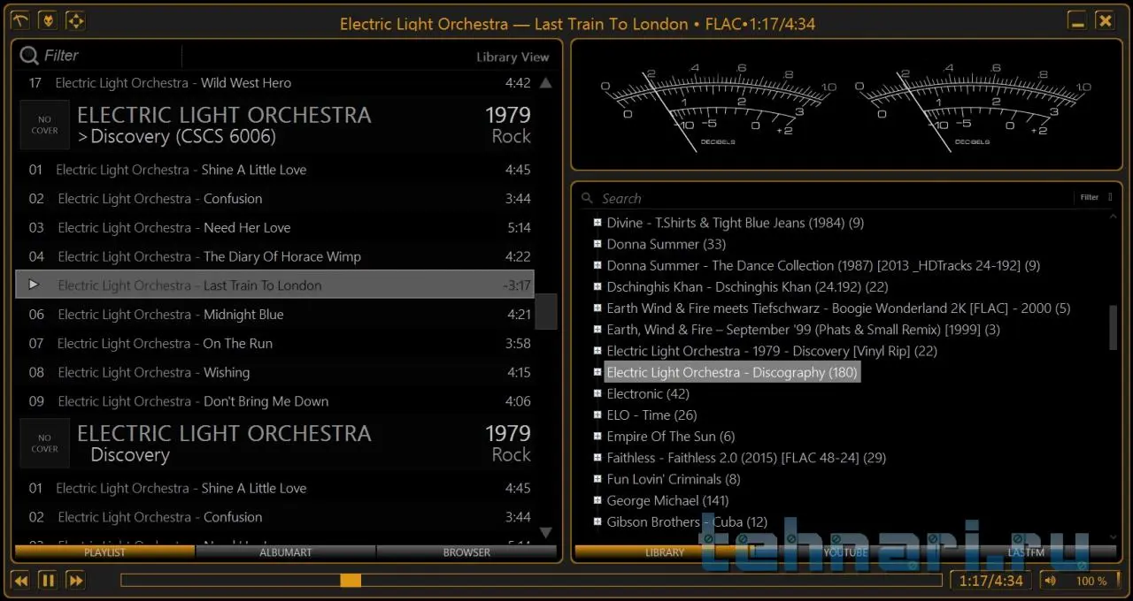Click the playlist scrollbar thumb

click(x=546, y=311)
